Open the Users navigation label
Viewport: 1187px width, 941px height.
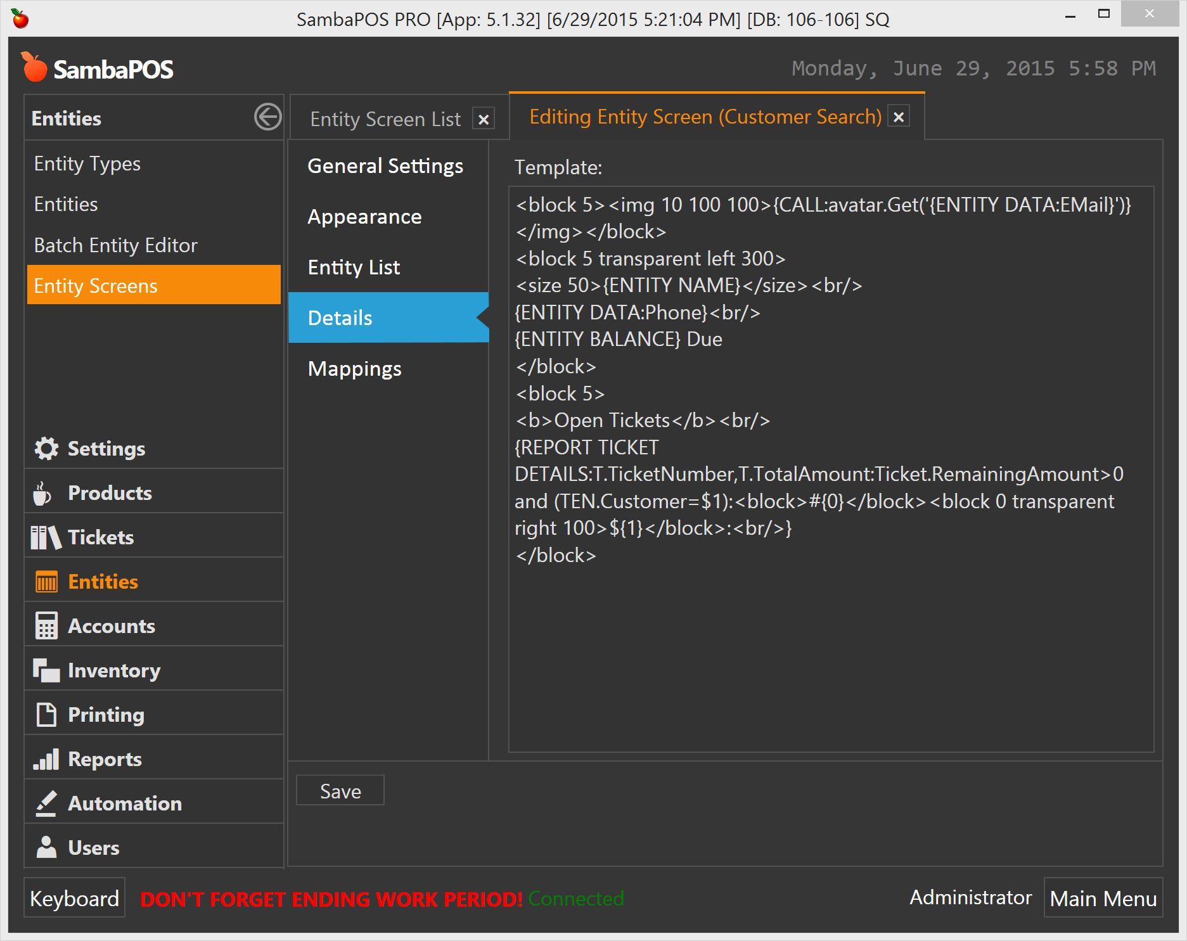point(94,847)
